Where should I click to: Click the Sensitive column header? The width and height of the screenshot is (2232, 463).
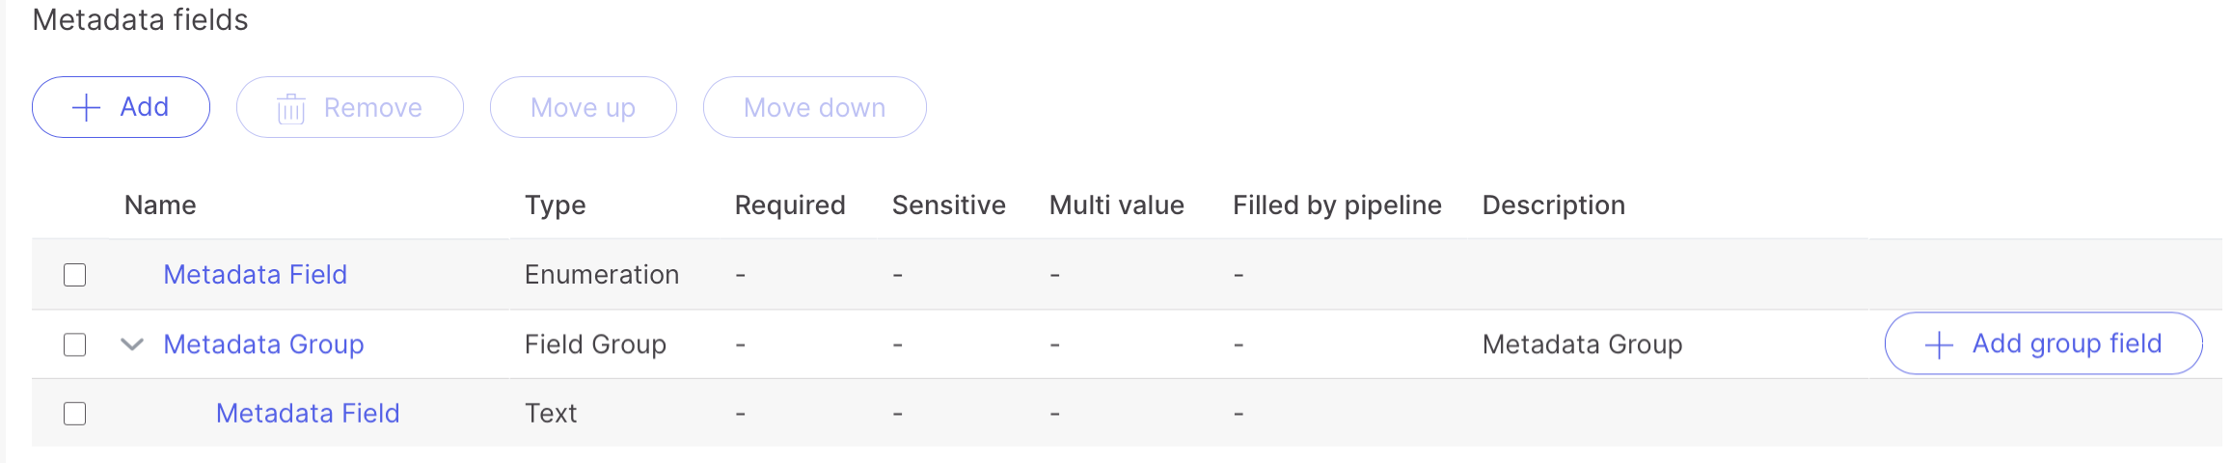(x=948, y=205)
